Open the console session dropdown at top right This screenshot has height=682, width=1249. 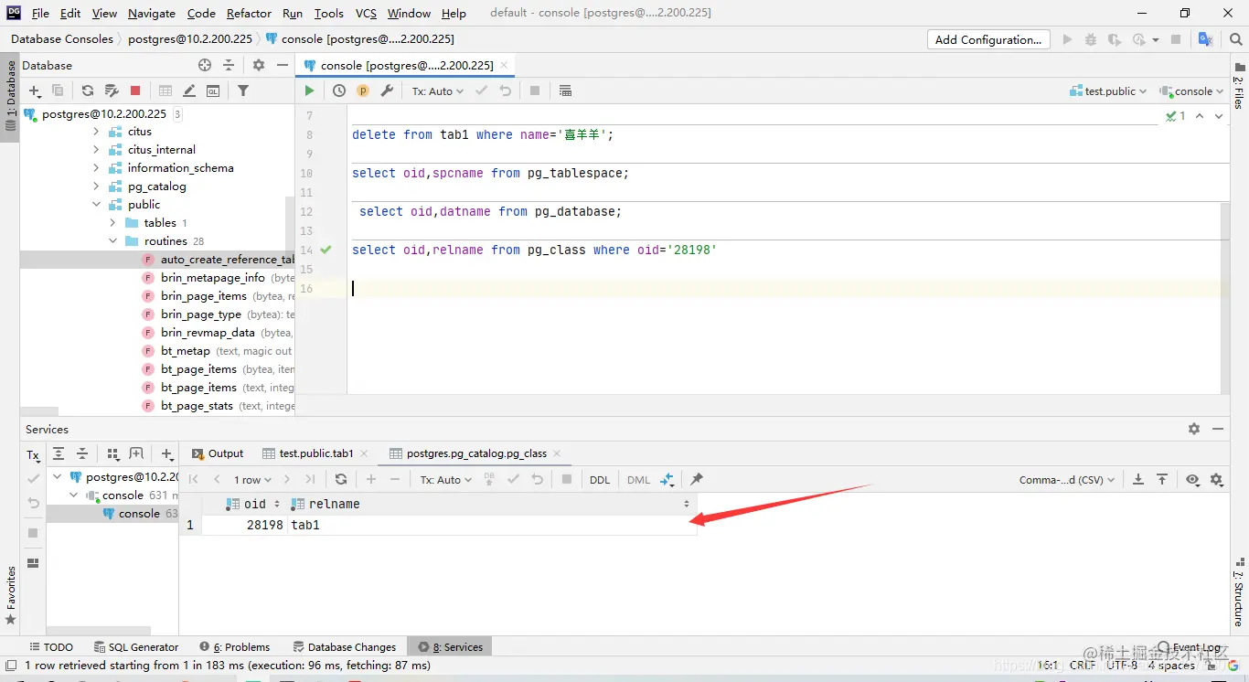[x=1191, y=91]
